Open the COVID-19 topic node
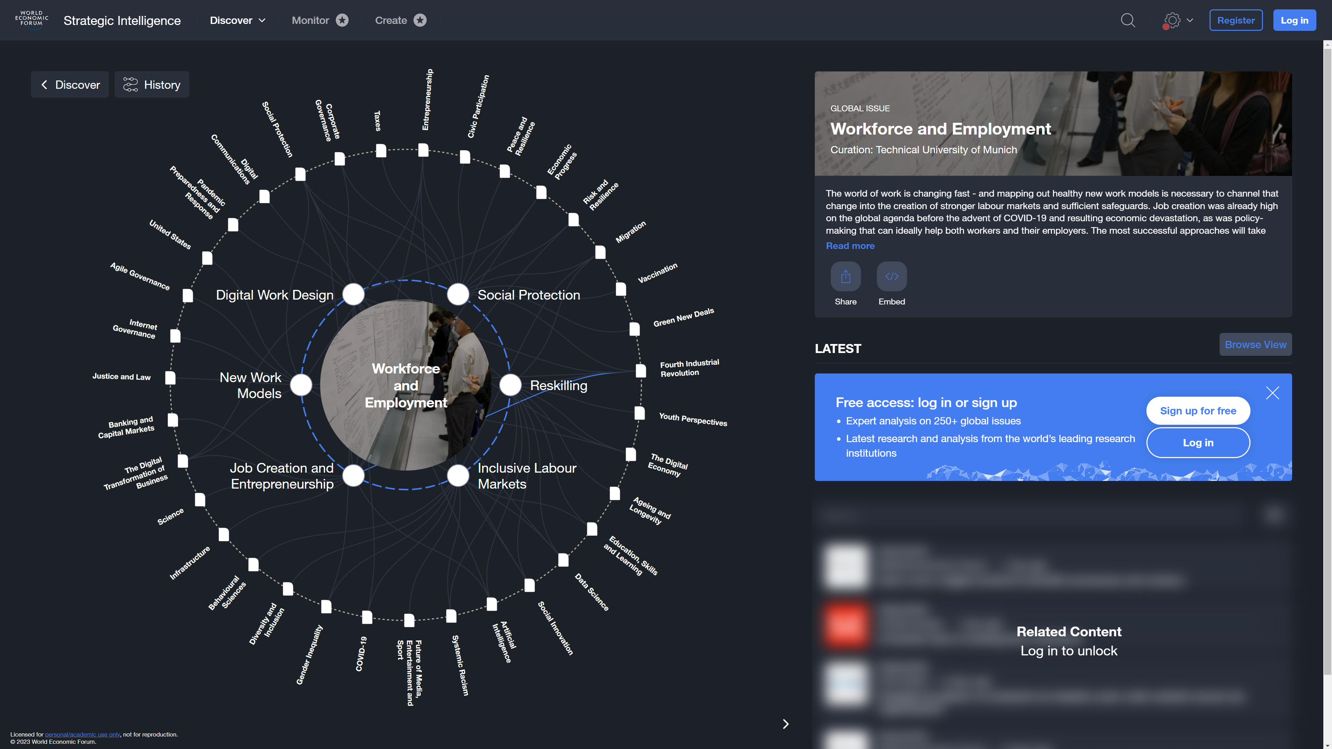This screenshot has height=749, width=1332. (367, 617)
